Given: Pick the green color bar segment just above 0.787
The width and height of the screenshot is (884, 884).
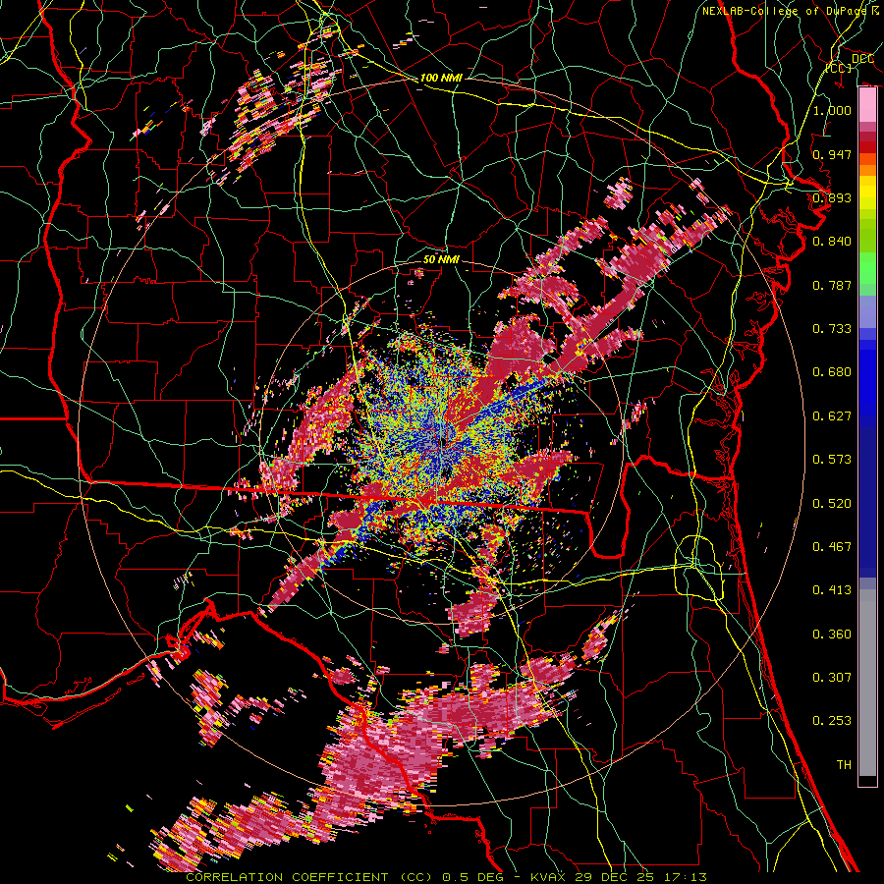Looking at the screenshot, I should [x=867, y=268].
